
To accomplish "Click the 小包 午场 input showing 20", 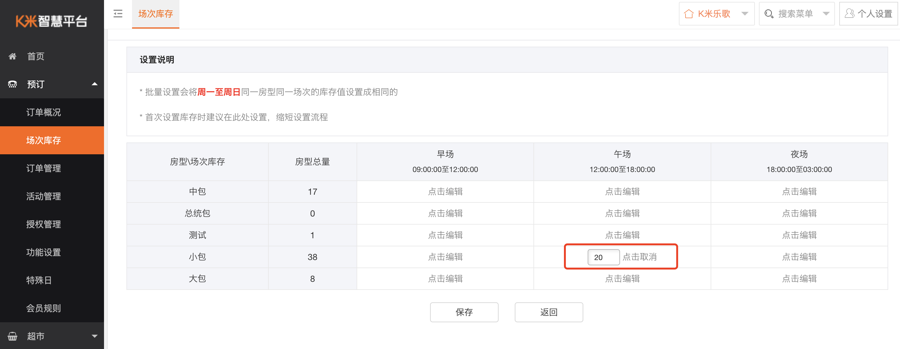I will (604, 257).
